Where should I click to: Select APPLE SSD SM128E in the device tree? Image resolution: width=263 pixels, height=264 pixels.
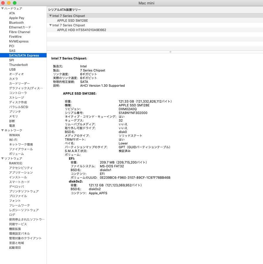click(72, 21)
